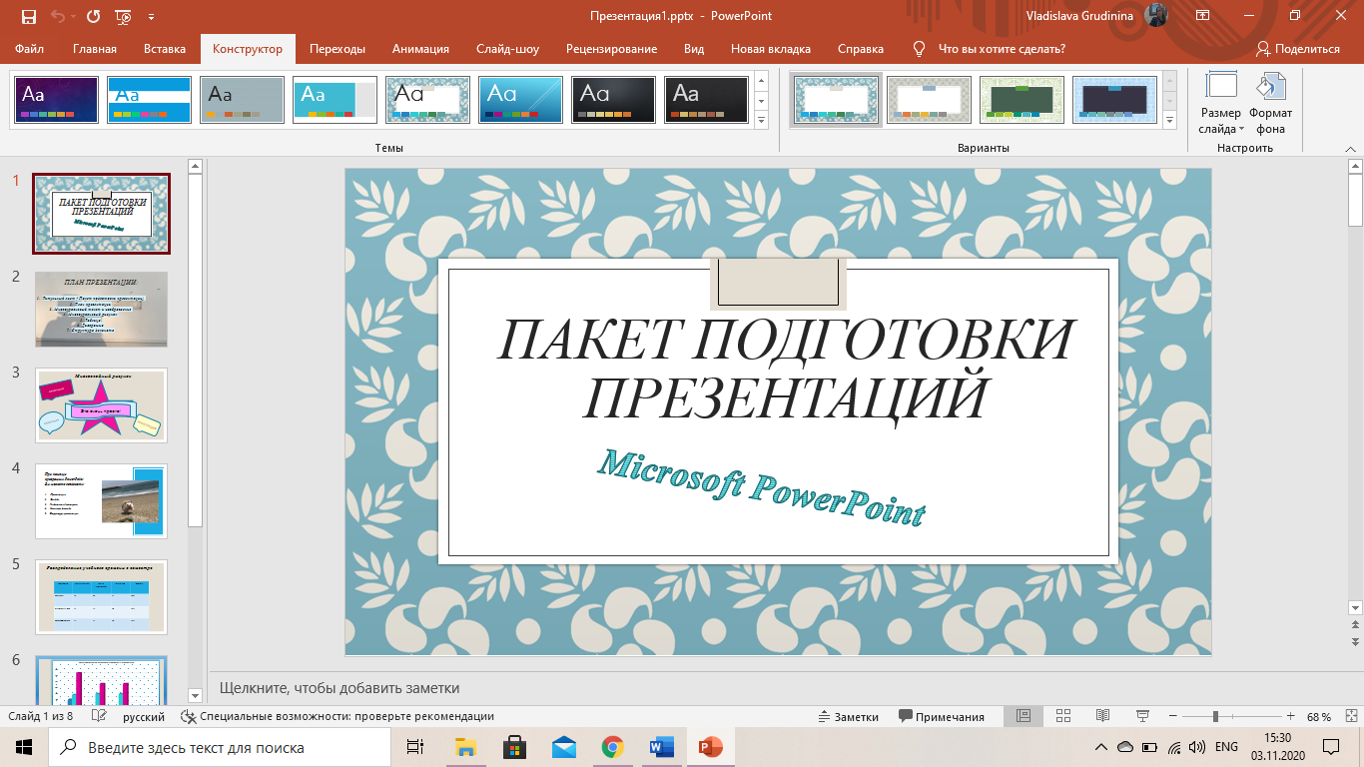Switch to the Слайд-шоу tab
This screenshot has width=1364, height=767.
(x=507, y=49)
